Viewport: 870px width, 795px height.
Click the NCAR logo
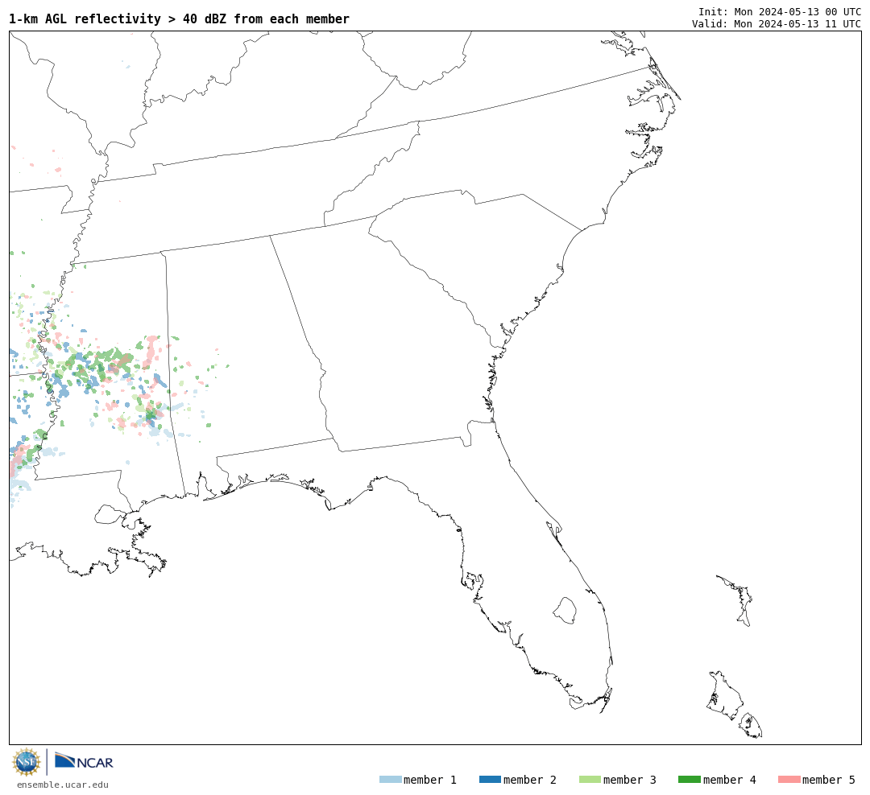(x=84, y=761)
